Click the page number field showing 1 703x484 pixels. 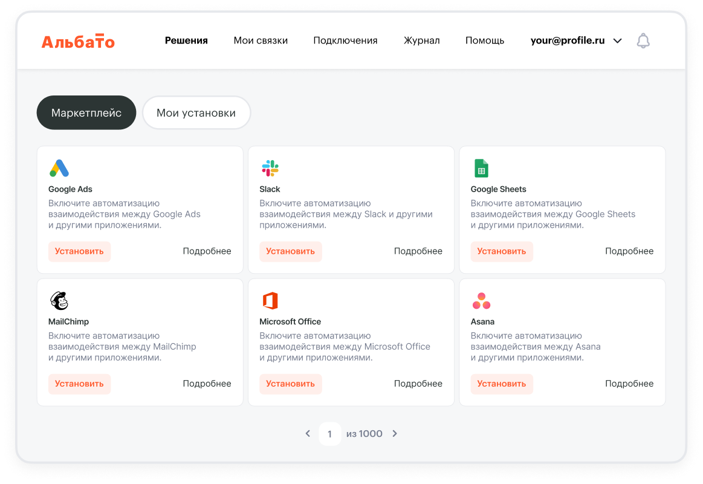[329, 433]
